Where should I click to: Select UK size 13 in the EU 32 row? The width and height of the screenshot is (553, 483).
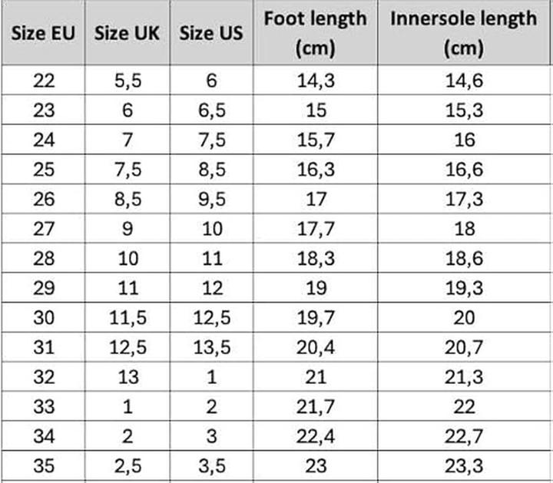tap(127, 376)
